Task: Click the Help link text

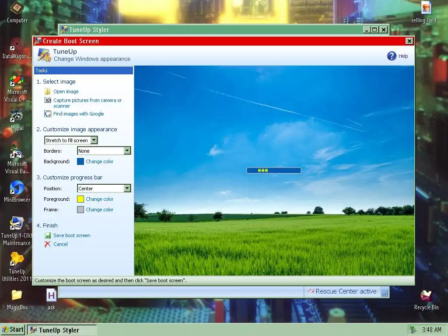Action: pos(403,56)
